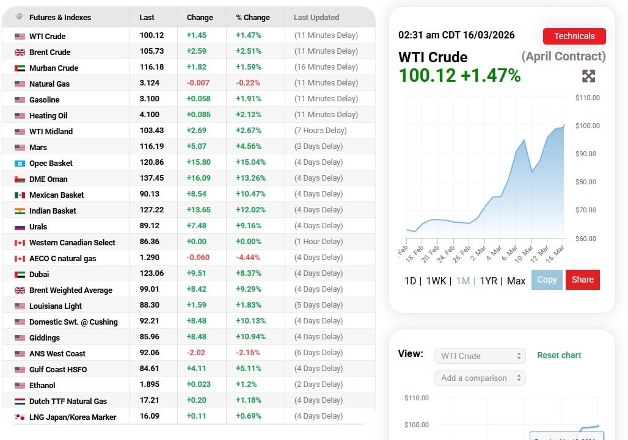Show the Max chart range
This screenshot has width=628, height=440.
(x=516, y=281)
